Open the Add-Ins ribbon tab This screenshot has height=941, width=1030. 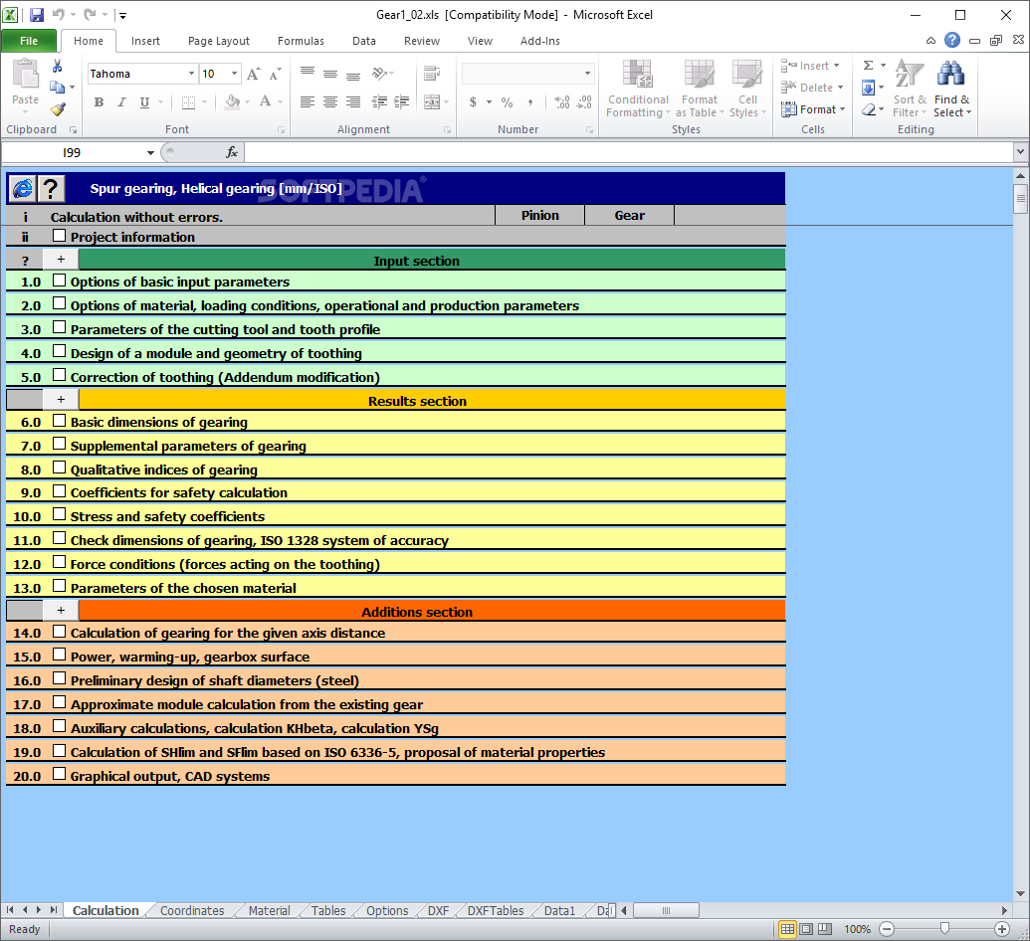pos(540,41)
